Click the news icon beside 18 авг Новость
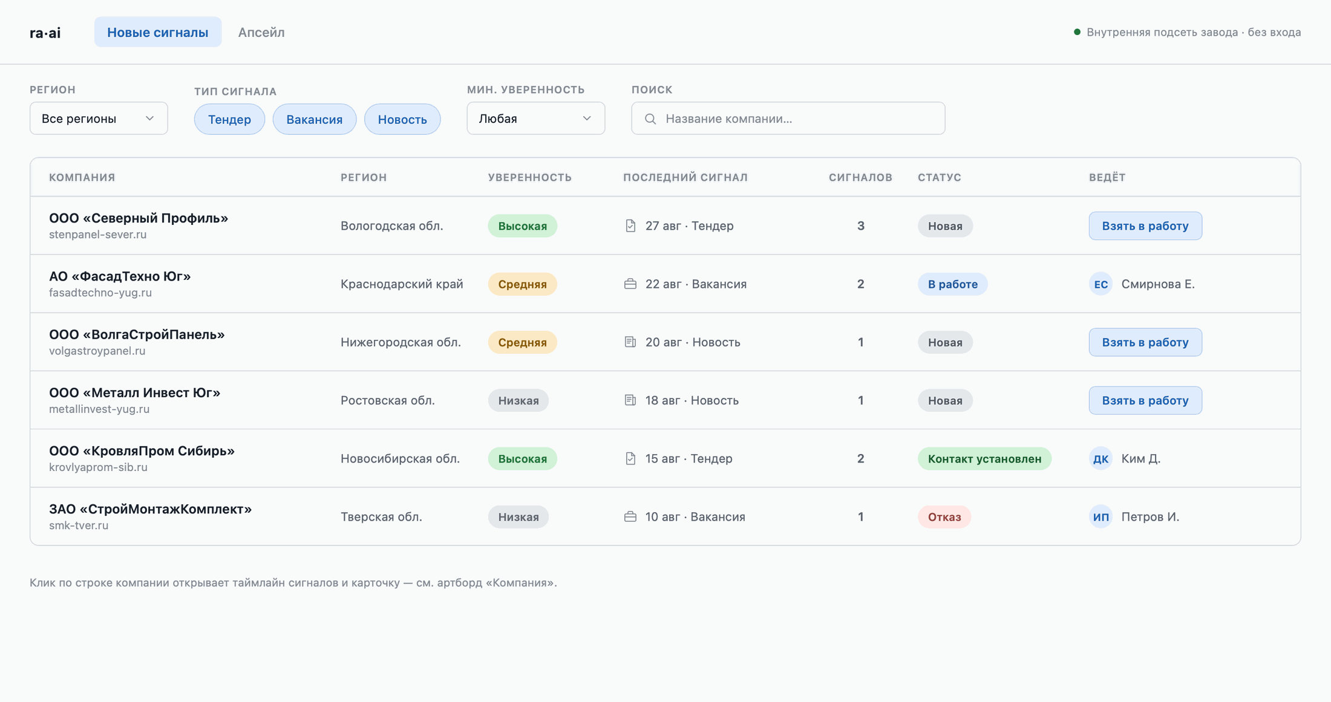The width and height of the screenshot is (1331, 702). coord(630,400)
